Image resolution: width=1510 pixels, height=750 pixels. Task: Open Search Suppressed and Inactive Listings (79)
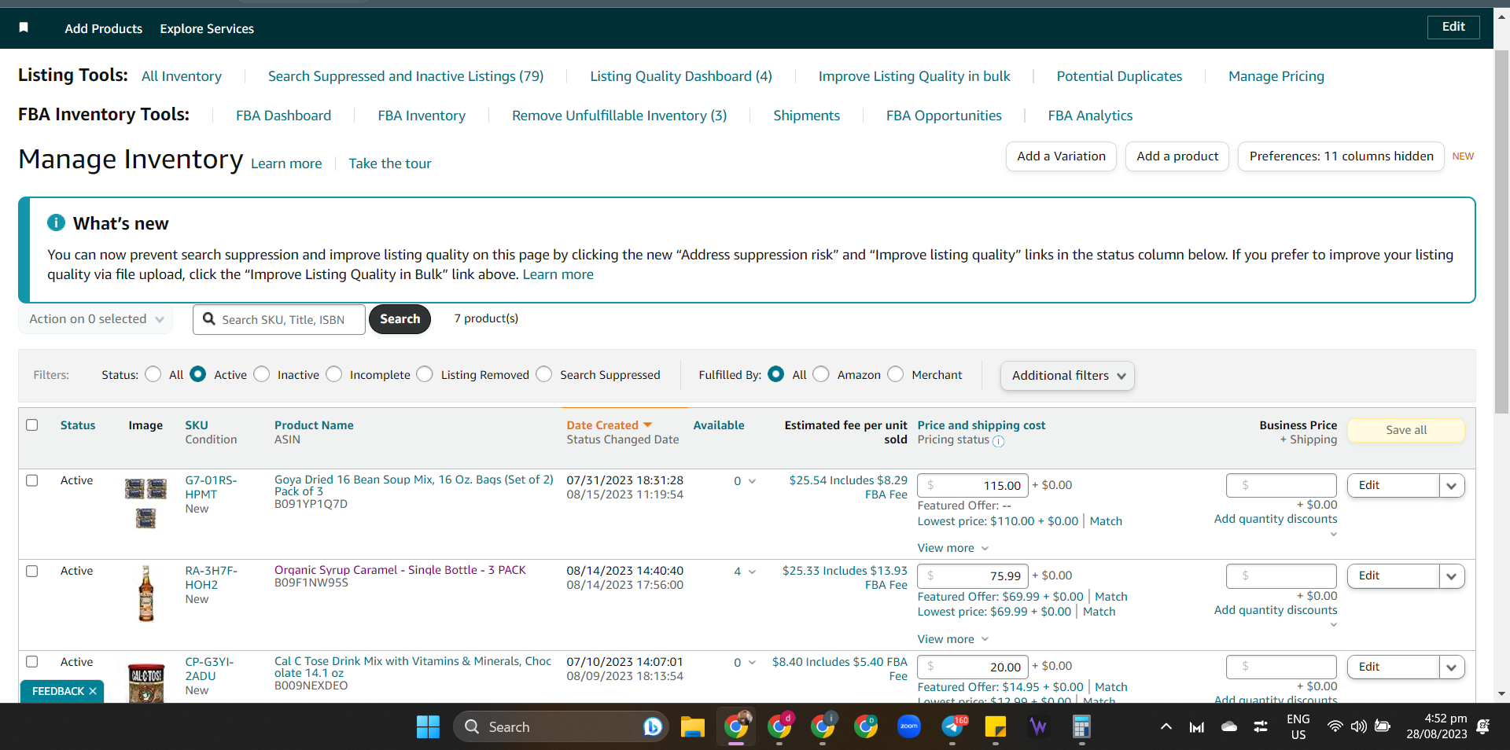pos(406,76)
